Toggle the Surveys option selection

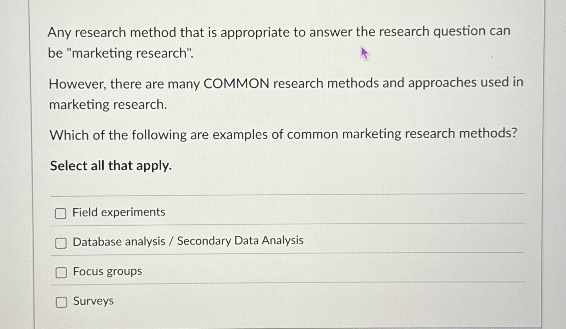coord(61,302)
